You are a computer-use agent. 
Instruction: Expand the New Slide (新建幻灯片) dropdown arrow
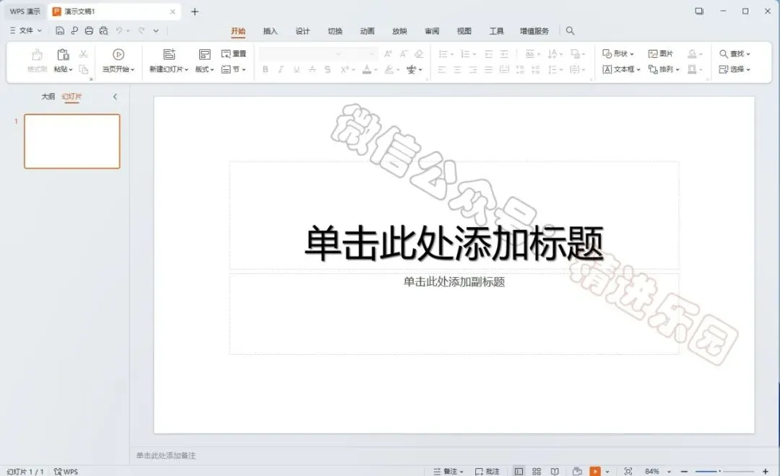(x=186, y=69)
